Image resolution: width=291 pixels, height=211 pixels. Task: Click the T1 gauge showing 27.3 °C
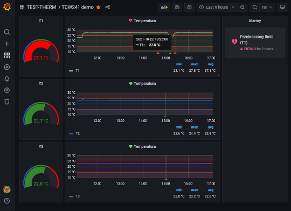41,51
